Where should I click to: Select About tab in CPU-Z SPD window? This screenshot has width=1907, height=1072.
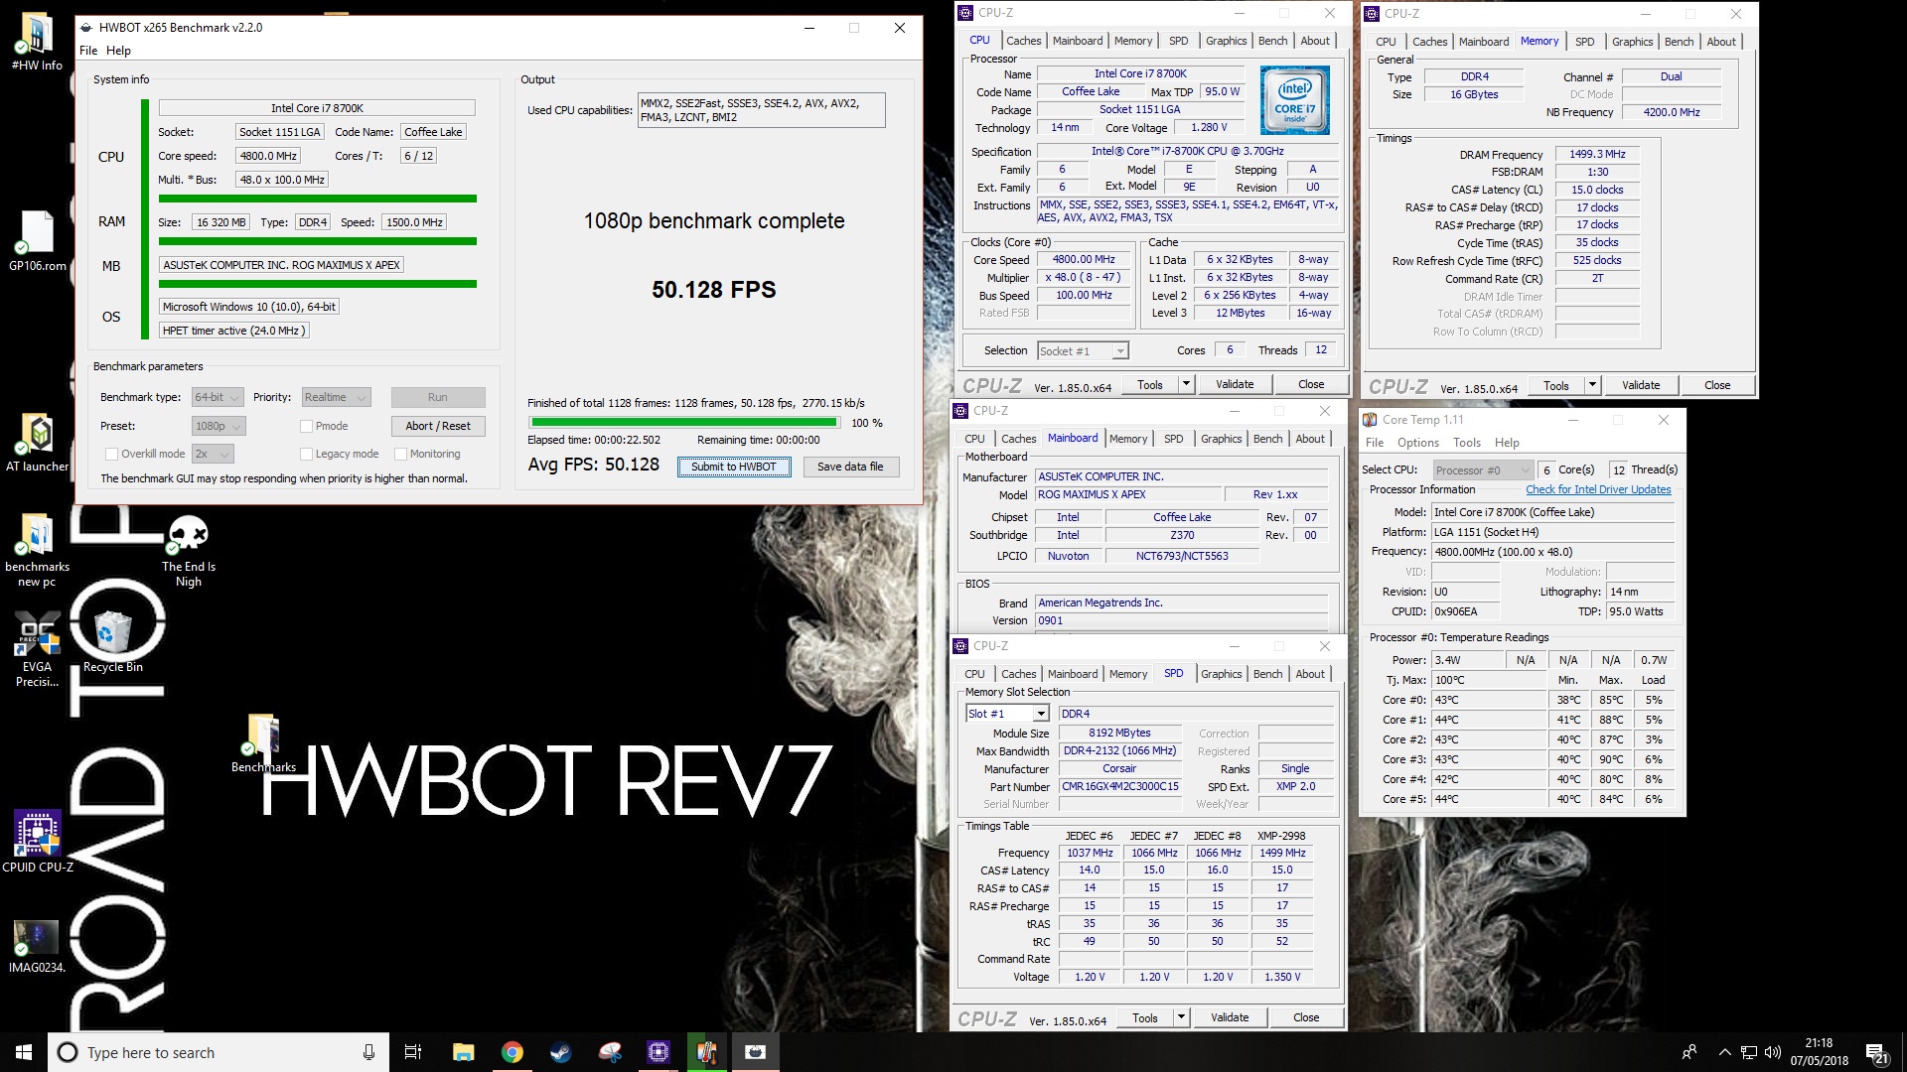coord(1310,674)
